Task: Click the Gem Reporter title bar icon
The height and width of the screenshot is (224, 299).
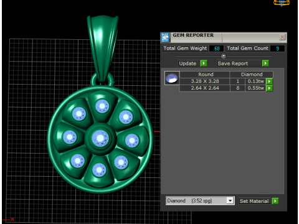Action: pyautogui.click(x=165, y=37)
